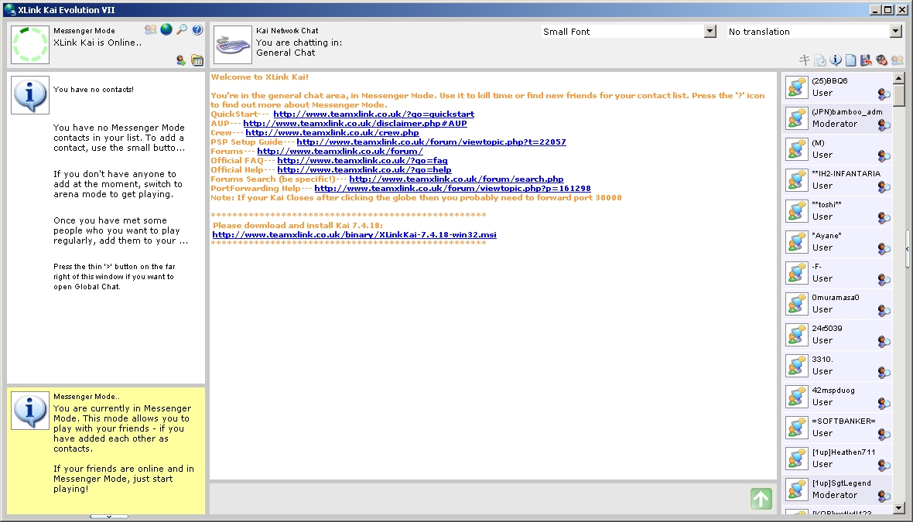
Task: Open the magnifying glass search icon
Action: 183,29
